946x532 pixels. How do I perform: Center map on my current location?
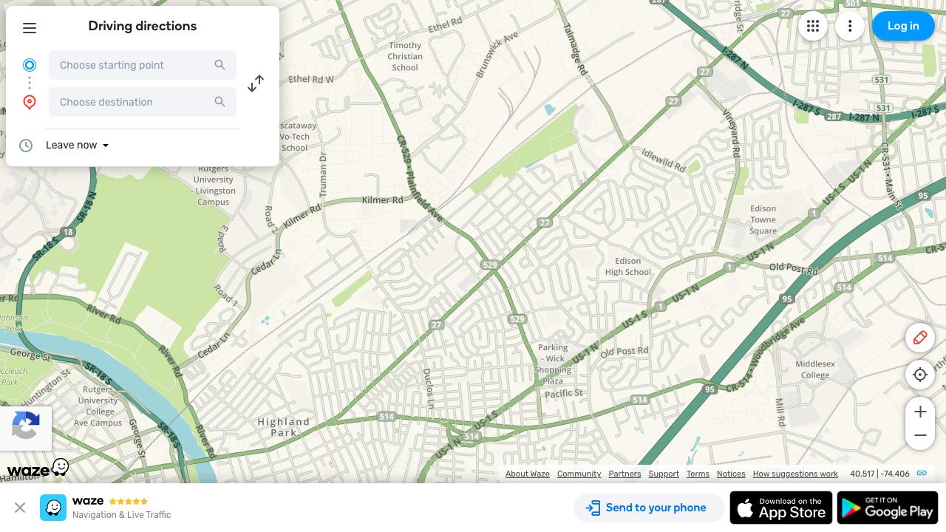[x=920, y=375]
